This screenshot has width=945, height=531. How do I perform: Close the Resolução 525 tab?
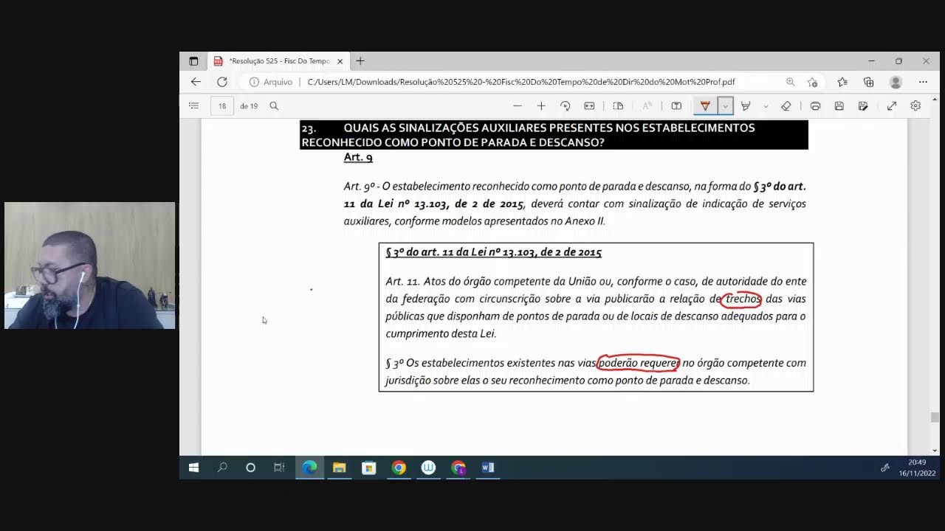click(x=340, y=61)
